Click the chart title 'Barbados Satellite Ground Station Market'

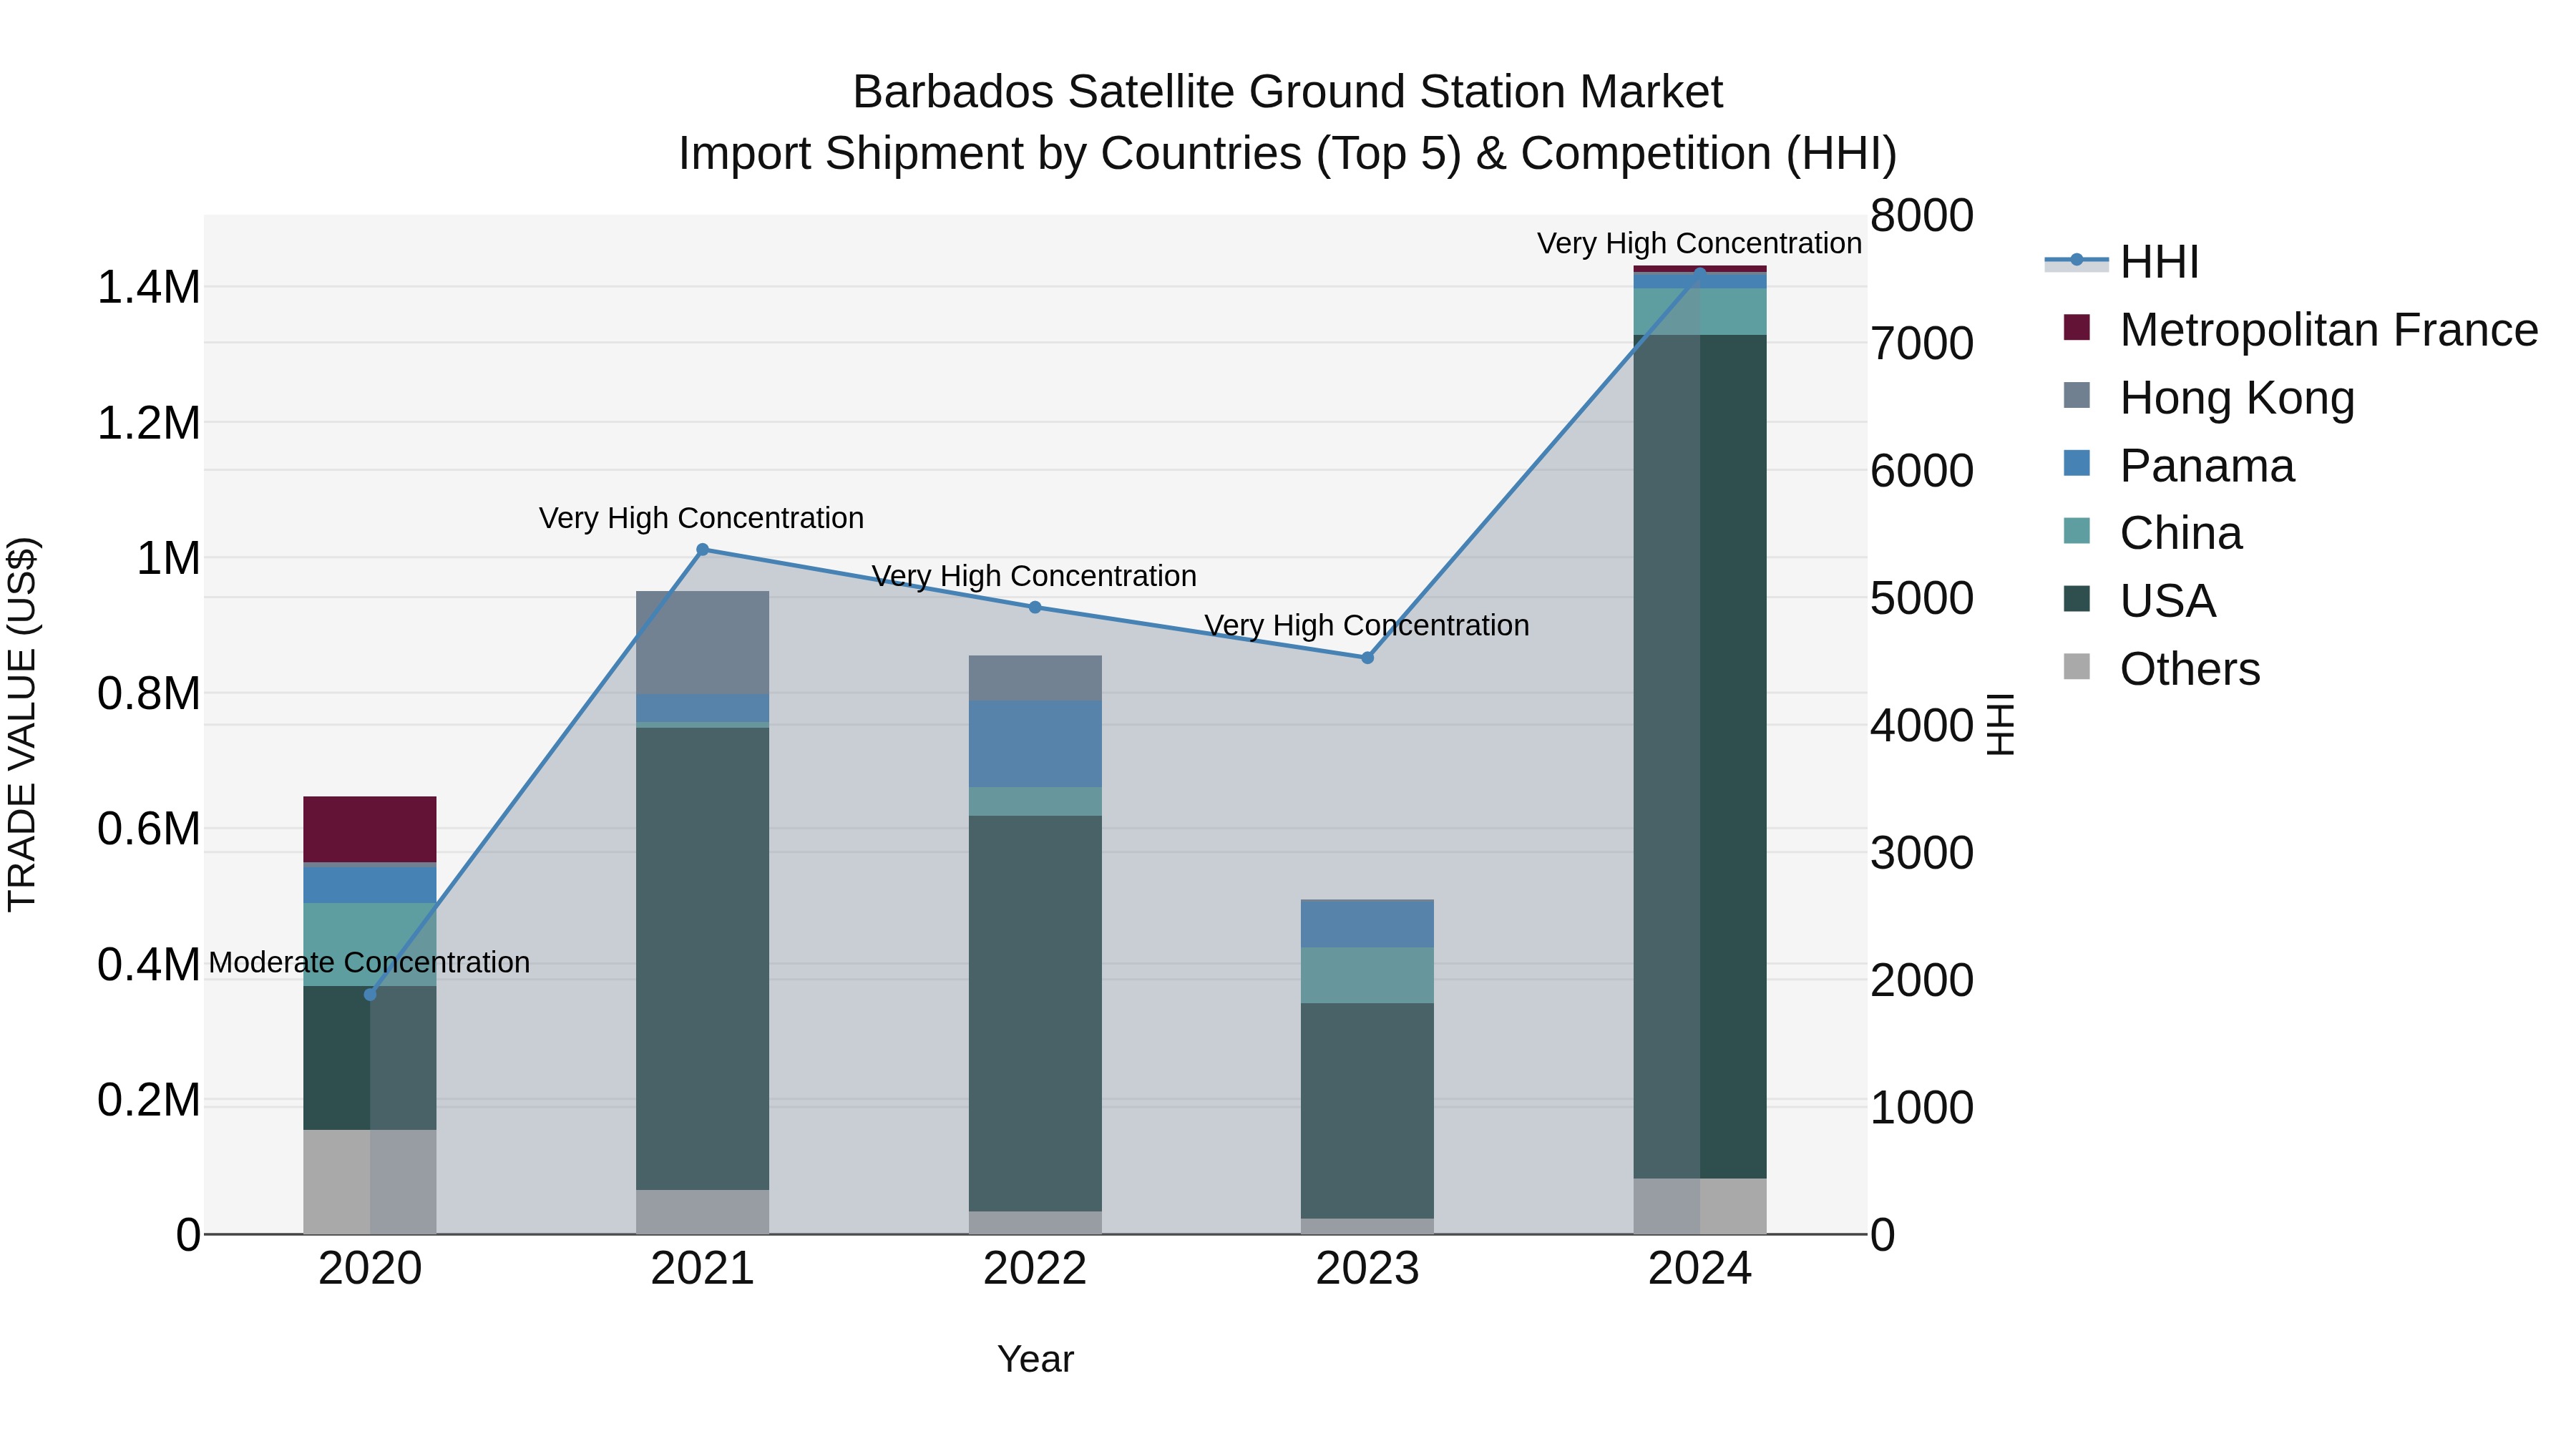click(1287, 92)
